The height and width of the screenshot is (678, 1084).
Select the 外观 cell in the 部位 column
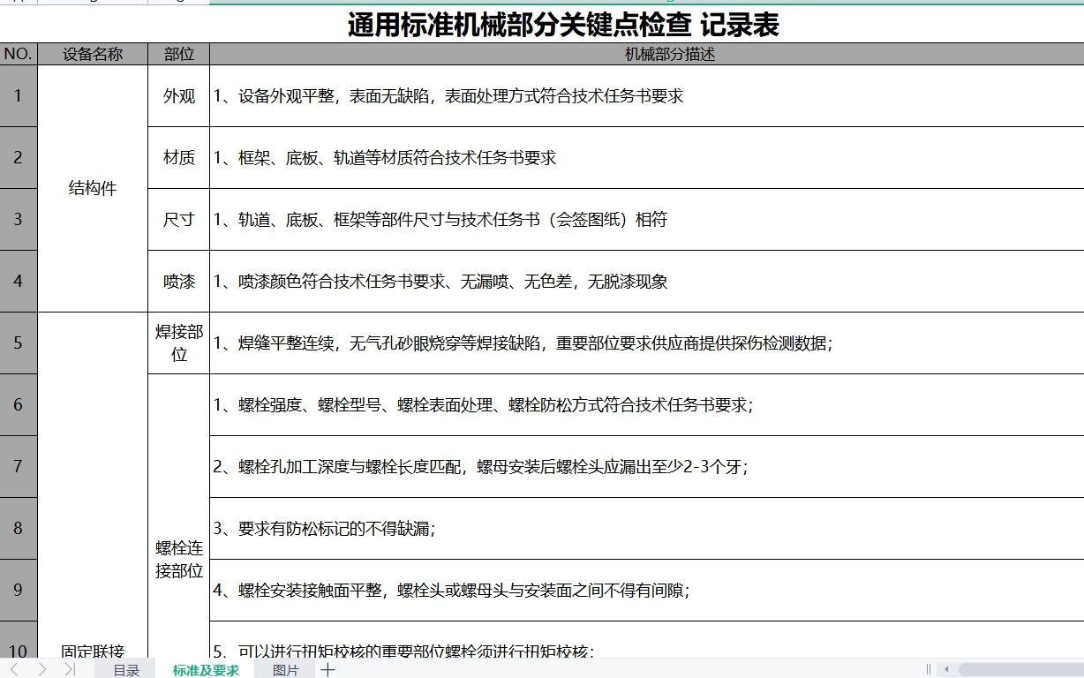click(x=178, y=97)
